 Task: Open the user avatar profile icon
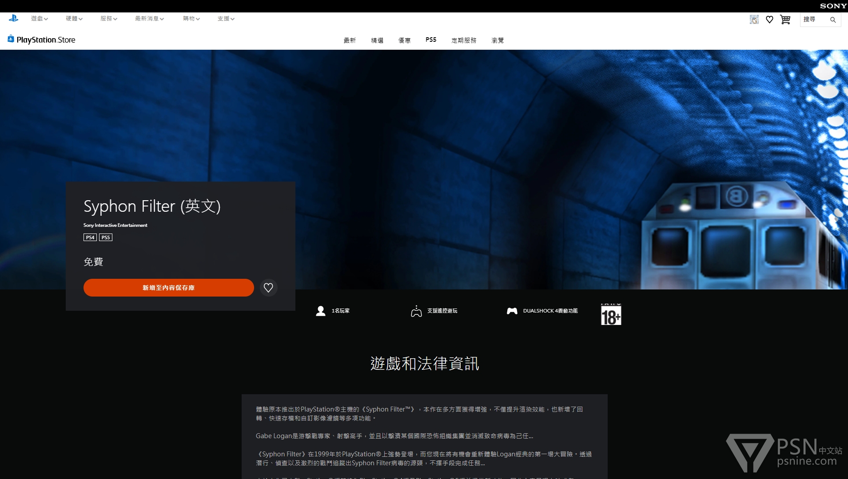[x=754, y=20]
